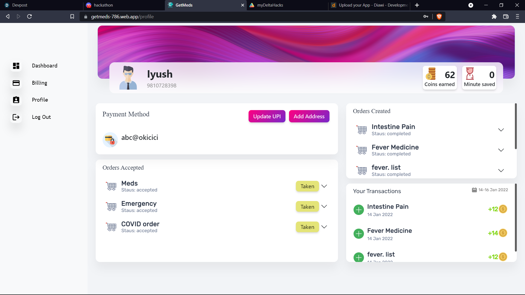Click Taken button for Emergency order
The image size is (525, 295).
point(307,207)
